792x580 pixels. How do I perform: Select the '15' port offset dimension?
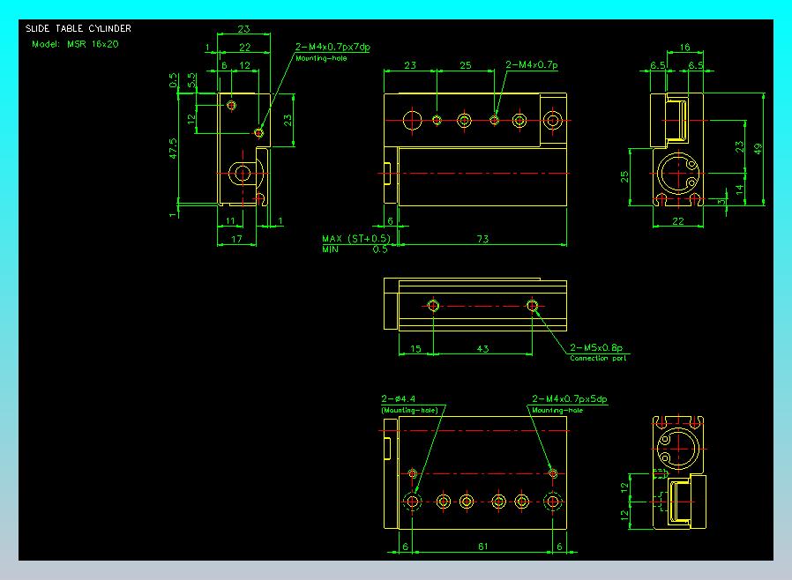click(x=415, y=349)
